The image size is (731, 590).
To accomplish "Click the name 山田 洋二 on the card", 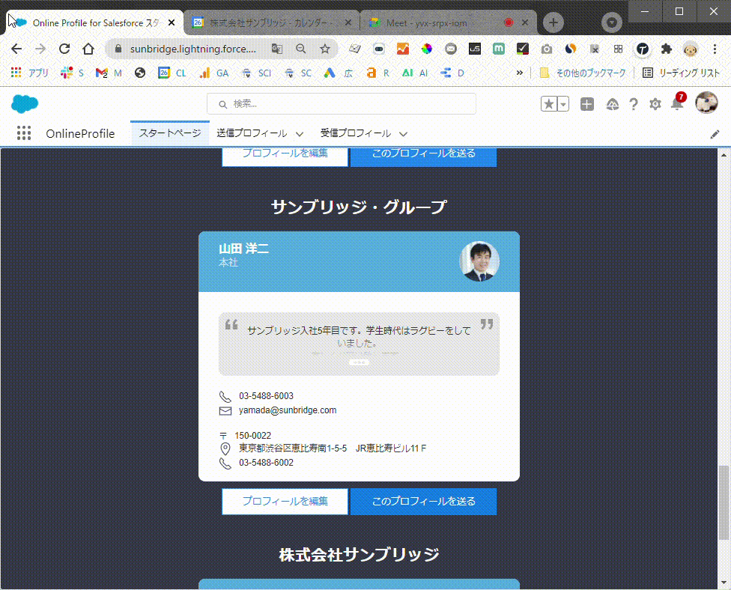I will point(244,249).
